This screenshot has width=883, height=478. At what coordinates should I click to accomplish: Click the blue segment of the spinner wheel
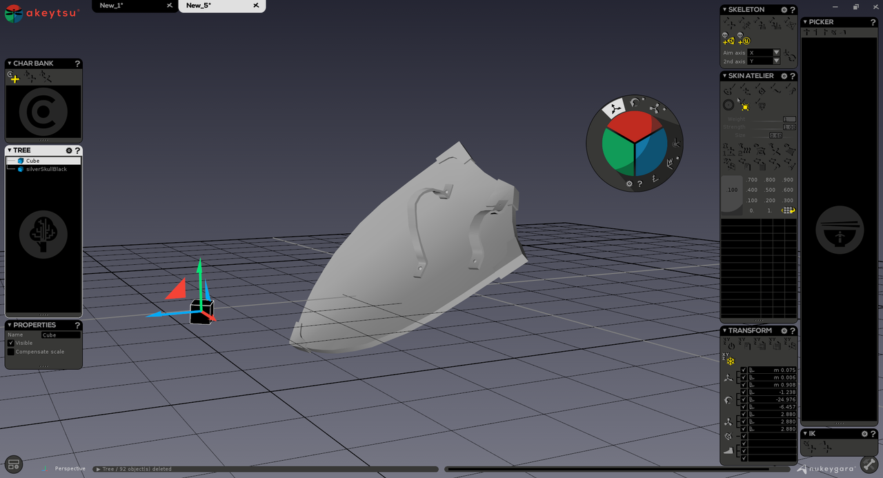(x=651, y=152)
